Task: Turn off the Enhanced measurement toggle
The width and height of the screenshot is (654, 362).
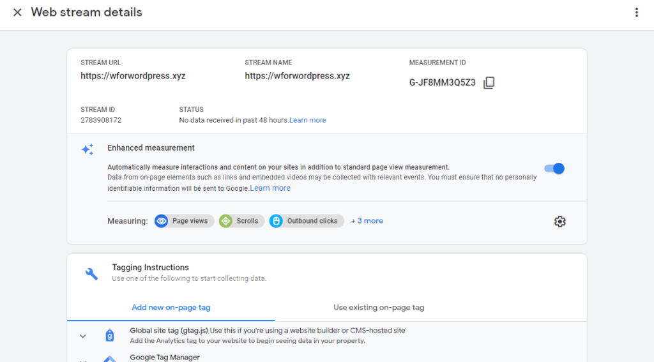Action: (554, 169)
